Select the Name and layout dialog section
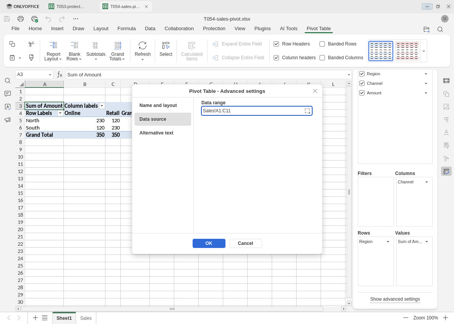The image size is (454, 324). 163,105
